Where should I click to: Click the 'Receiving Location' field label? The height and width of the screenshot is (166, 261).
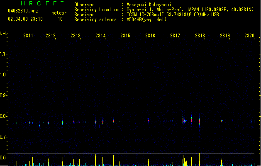click(97, 10)
